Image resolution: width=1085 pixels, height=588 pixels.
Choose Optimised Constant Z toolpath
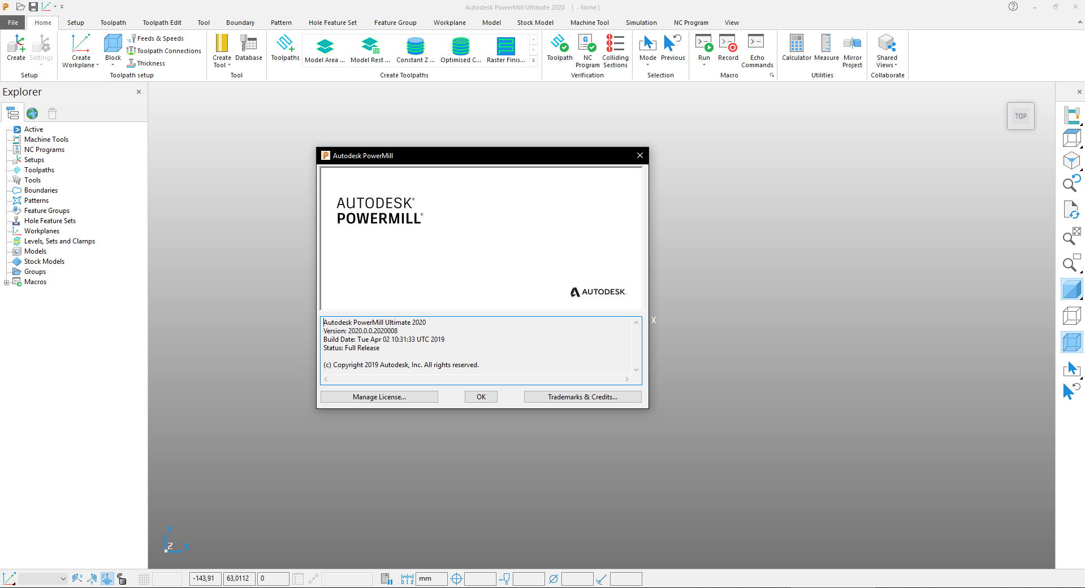click(461, 50)
